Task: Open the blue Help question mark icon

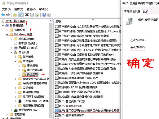Action: [44, 15]
